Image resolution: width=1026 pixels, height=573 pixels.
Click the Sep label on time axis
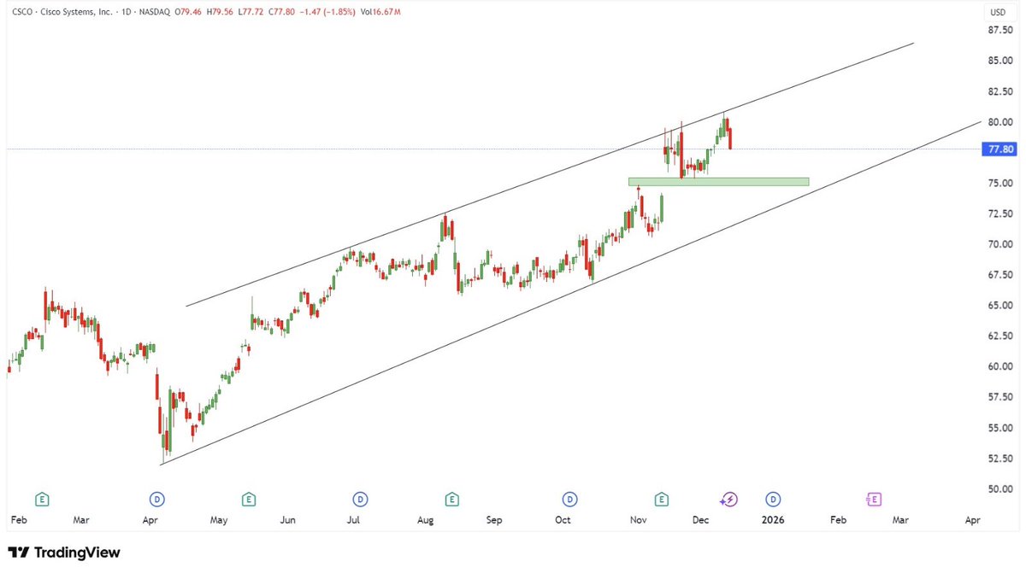(496, 519)
